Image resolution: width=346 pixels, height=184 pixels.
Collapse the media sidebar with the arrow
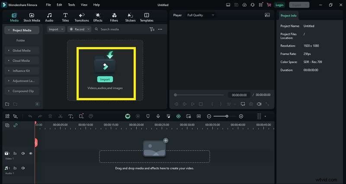37,104
